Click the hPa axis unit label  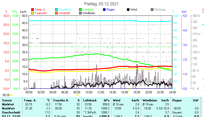pos(15,12)
